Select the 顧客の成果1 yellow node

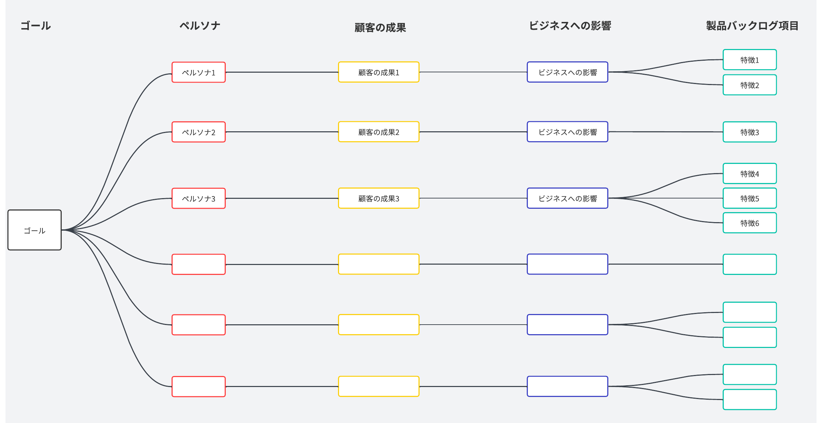(379, 72)
